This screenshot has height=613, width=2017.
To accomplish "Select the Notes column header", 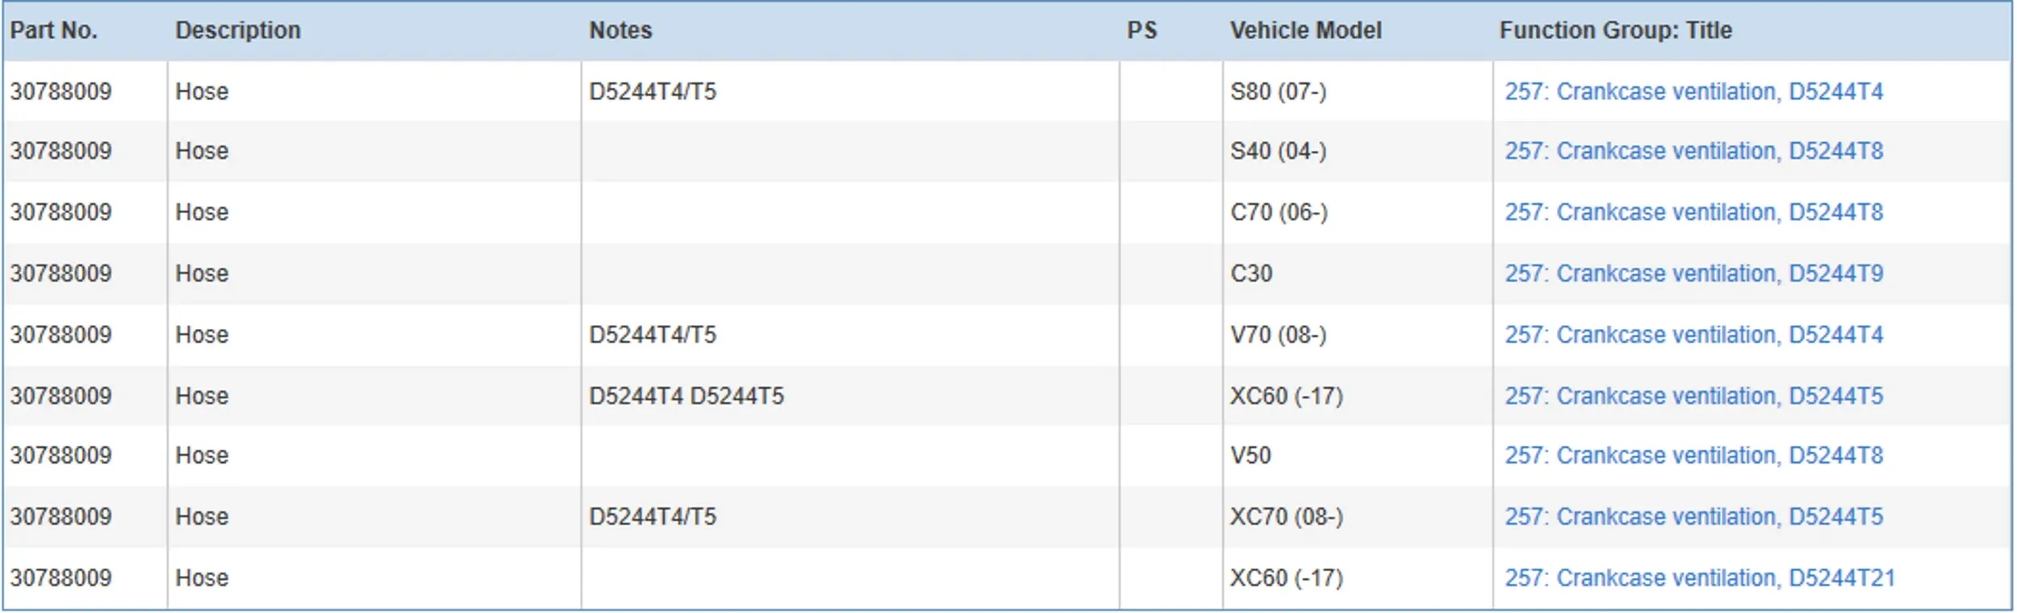I will click(620, 31).
